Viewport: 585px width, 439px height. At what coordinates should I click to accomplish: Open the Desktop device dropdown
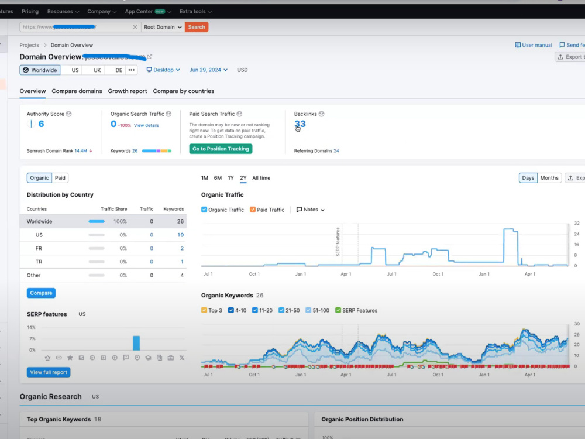click(x=163, y=70)
